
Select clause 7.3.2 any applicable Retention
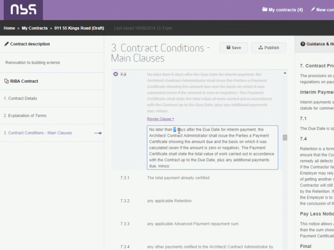pos(169,201)
